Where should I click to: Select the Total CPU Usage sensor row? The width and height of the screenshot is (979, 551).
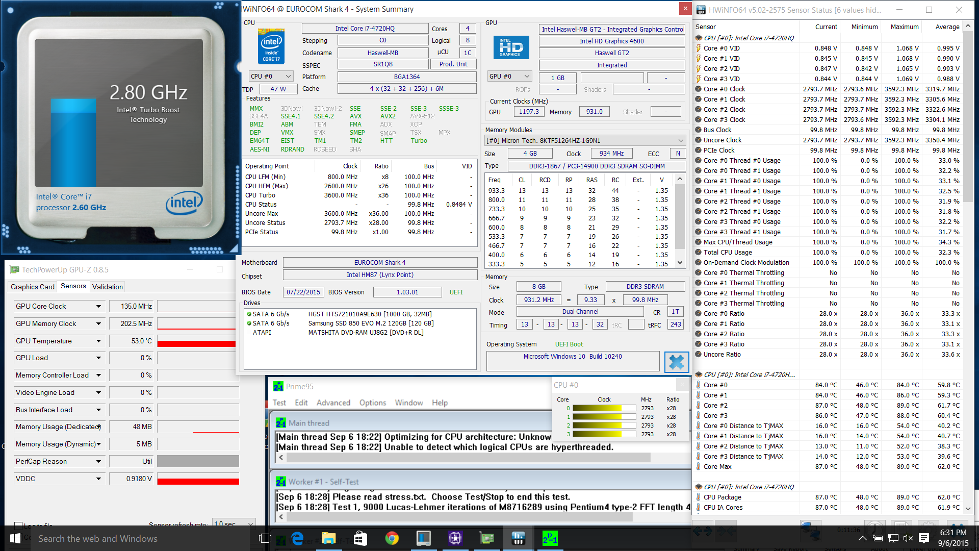coord(828,252)
